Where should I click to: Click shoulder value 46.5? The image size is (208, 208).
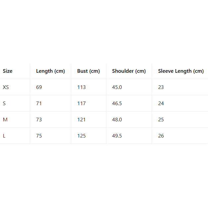[117, 104]
